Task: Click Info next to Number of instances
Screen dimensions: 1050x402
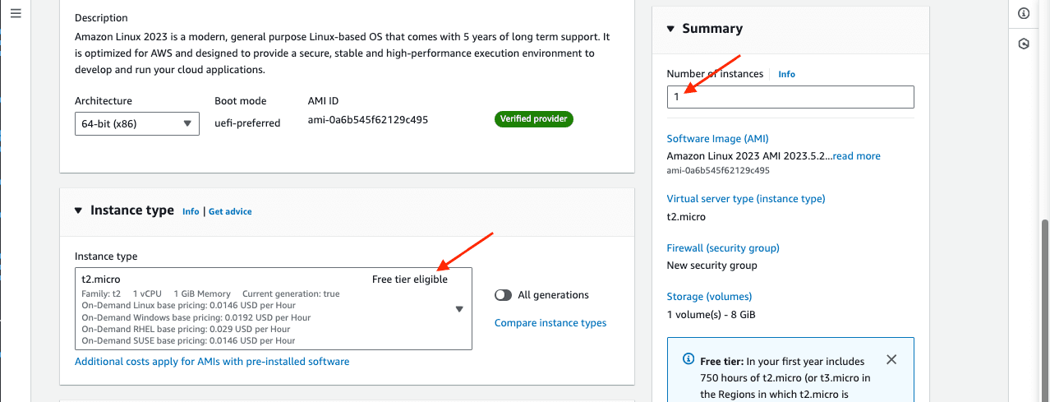Action: pyautogui.click(x=786, y=74)
